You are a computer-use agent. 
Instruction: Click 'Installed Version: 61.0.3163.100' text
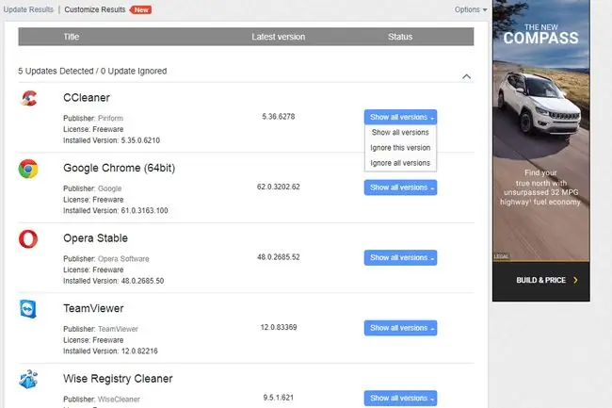(x=116, y=210)
